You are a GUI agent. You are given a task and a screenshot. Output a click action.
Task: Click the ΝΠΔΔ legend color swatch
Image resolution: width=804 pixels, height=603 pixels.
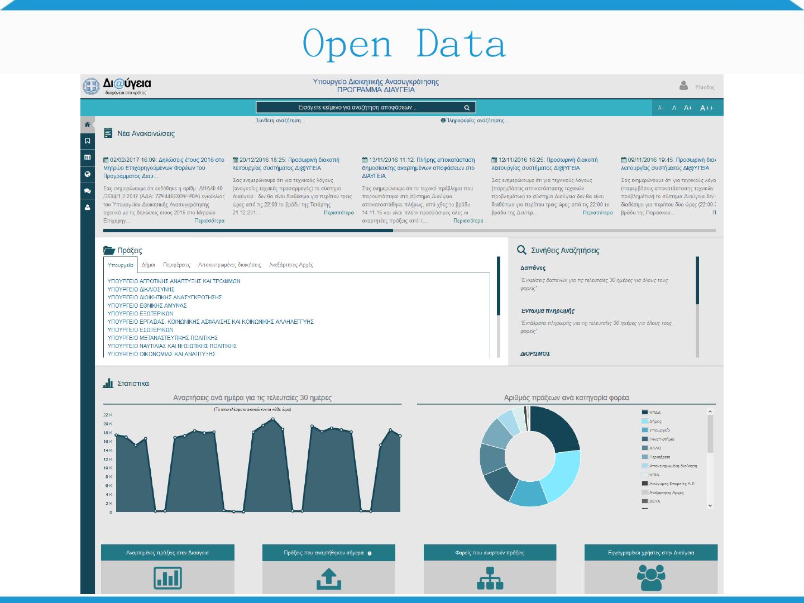(645, 413)
